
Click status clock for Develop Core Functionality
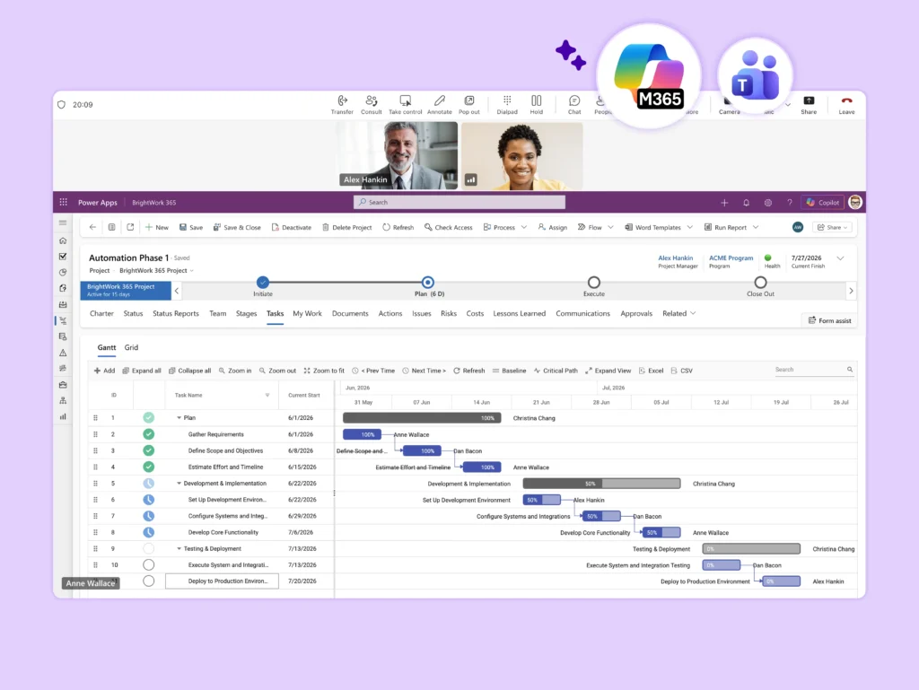pyautogui.click(x=149, y=532)
